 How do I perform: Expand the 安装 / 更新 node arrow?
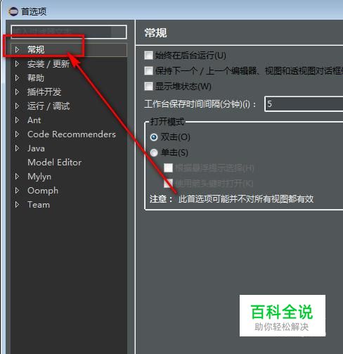(x=17, y=63)
